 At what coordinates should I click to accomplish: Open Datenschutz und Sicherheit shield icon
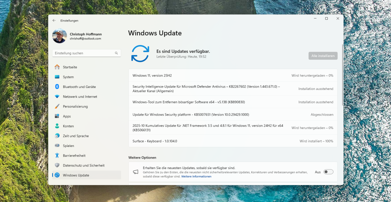coord(57,165)
